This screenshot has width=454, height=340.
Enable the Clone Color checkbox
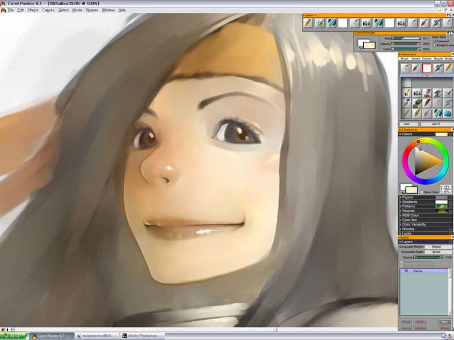point(421,192)
